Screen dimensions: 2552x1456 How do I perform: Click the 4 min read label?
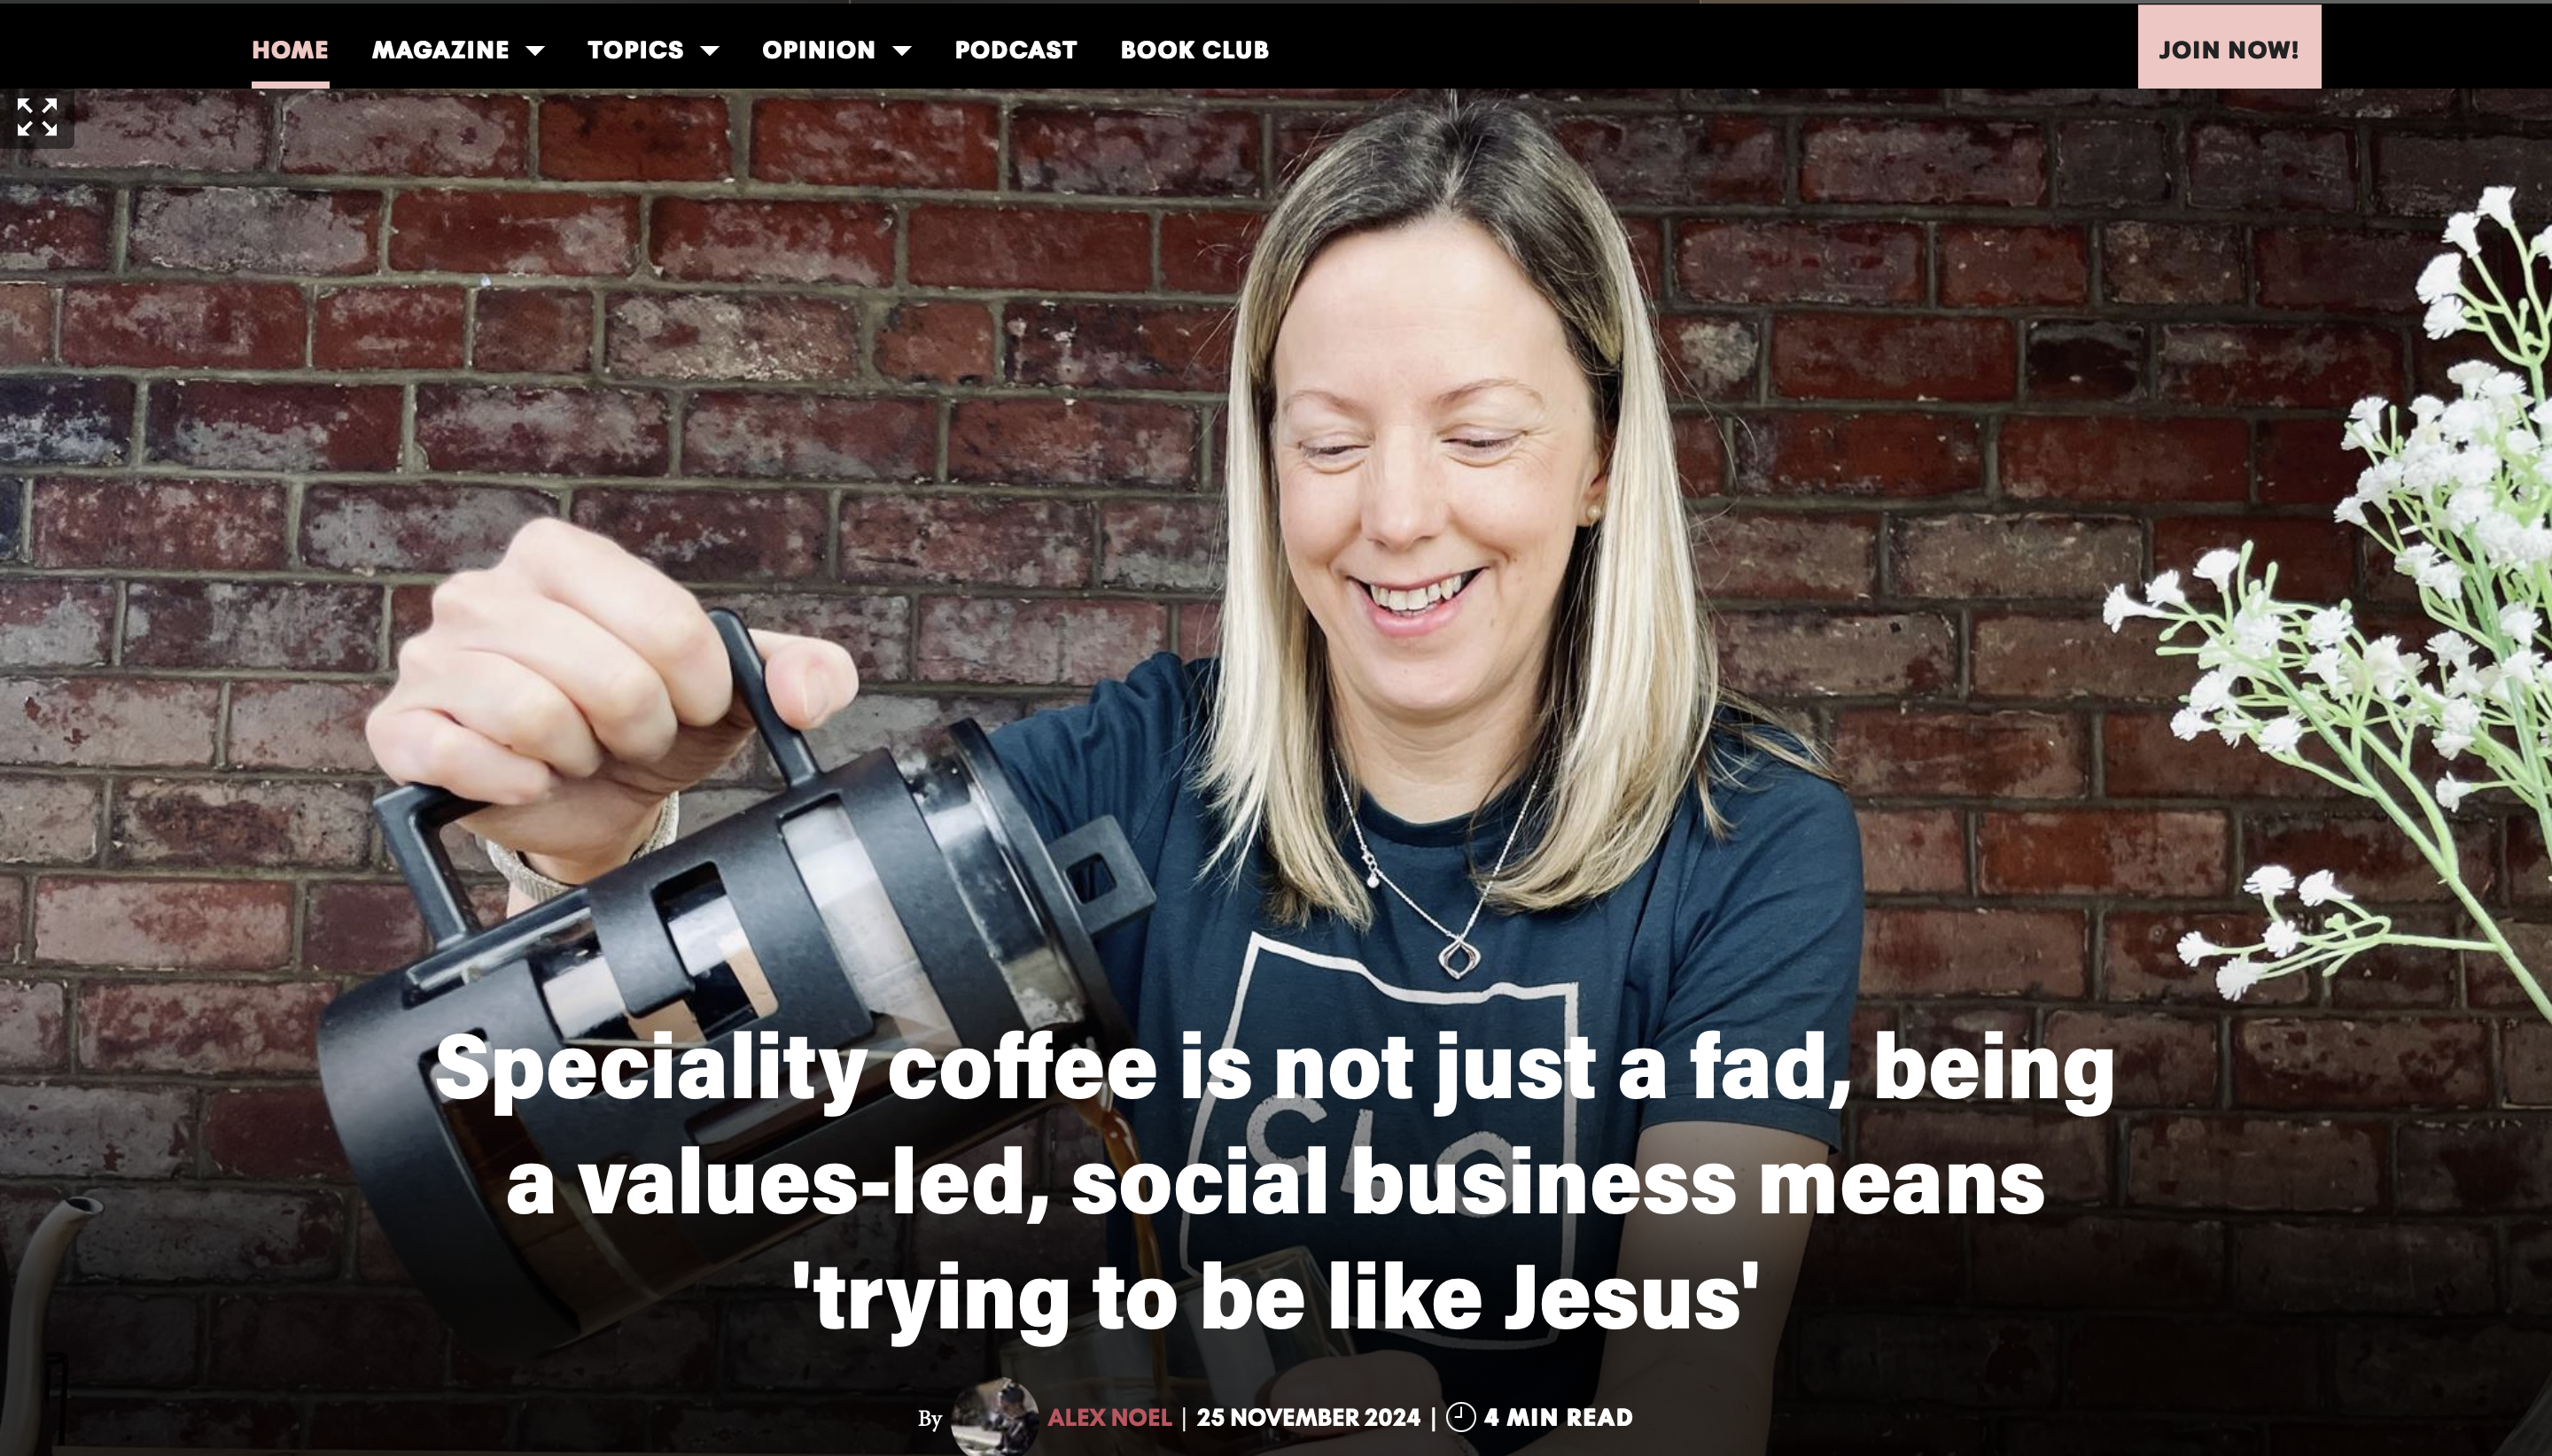1558,1417
